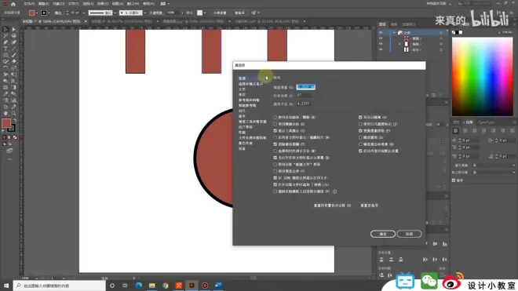Screen dimensions: 518x291
Task: Open Edit Toolbar three-dots button
Action: click(9, 159)
